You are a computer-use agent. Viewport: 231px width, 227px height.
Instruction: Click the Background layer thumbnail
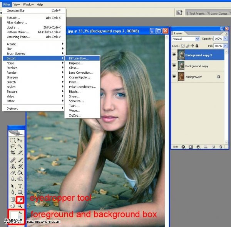pos(181,76)
